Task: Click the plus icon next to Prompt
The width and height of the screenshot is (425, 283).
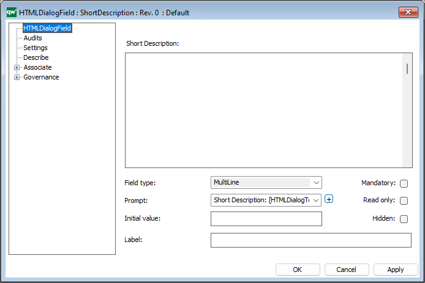Action: pyautogui.click(x=329, y=199)
